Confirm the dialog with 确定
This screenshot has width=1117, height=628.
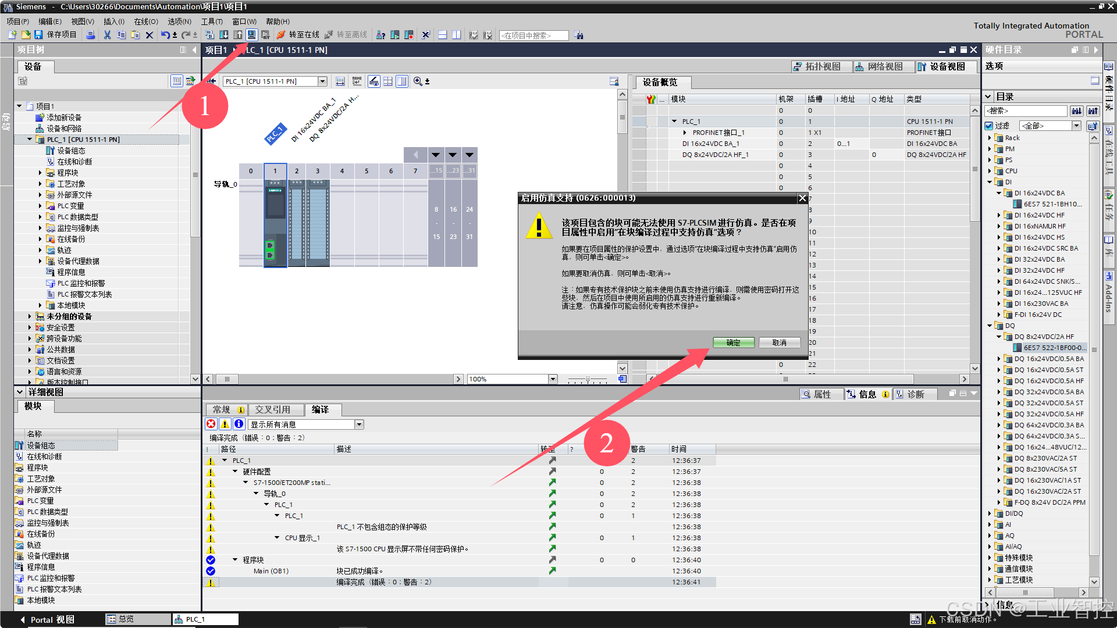733,342
